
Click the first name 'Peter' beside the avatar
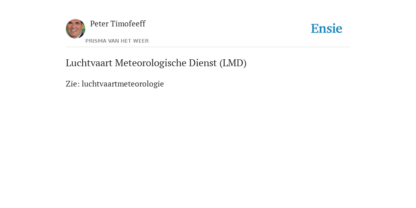[99, 24]
